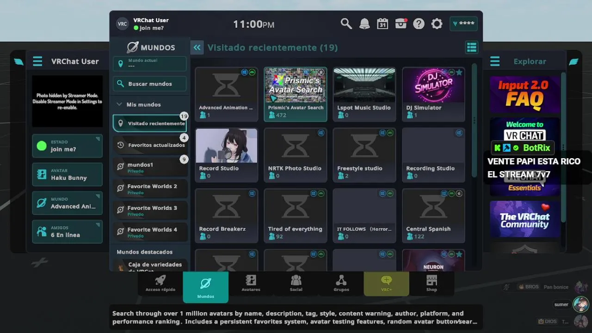Click the left wing feather icon
Viewport: 592px width, 333px height.
[18, 62]
